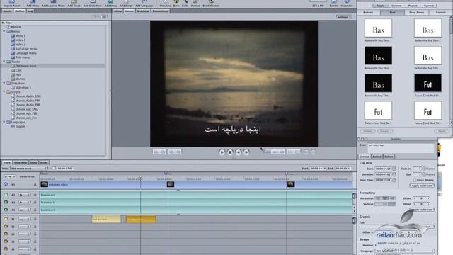Viewport: 453px width, 255px height.
Task: Collapse the Tracks group in the Outline
Action: click(4, 62)
